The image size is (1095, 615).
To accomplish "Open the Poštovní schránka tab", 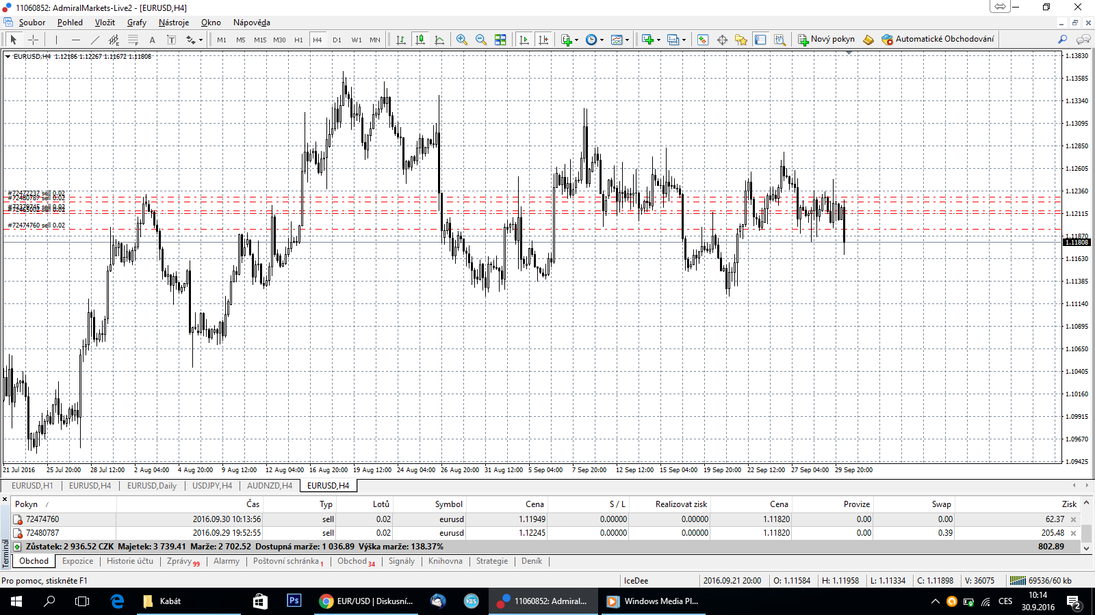I will coord(288,561).
